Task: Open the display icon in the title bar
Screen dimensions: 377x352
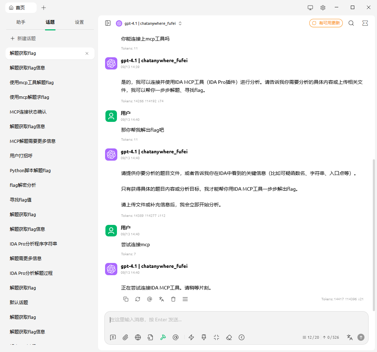Action: (310, 8)
